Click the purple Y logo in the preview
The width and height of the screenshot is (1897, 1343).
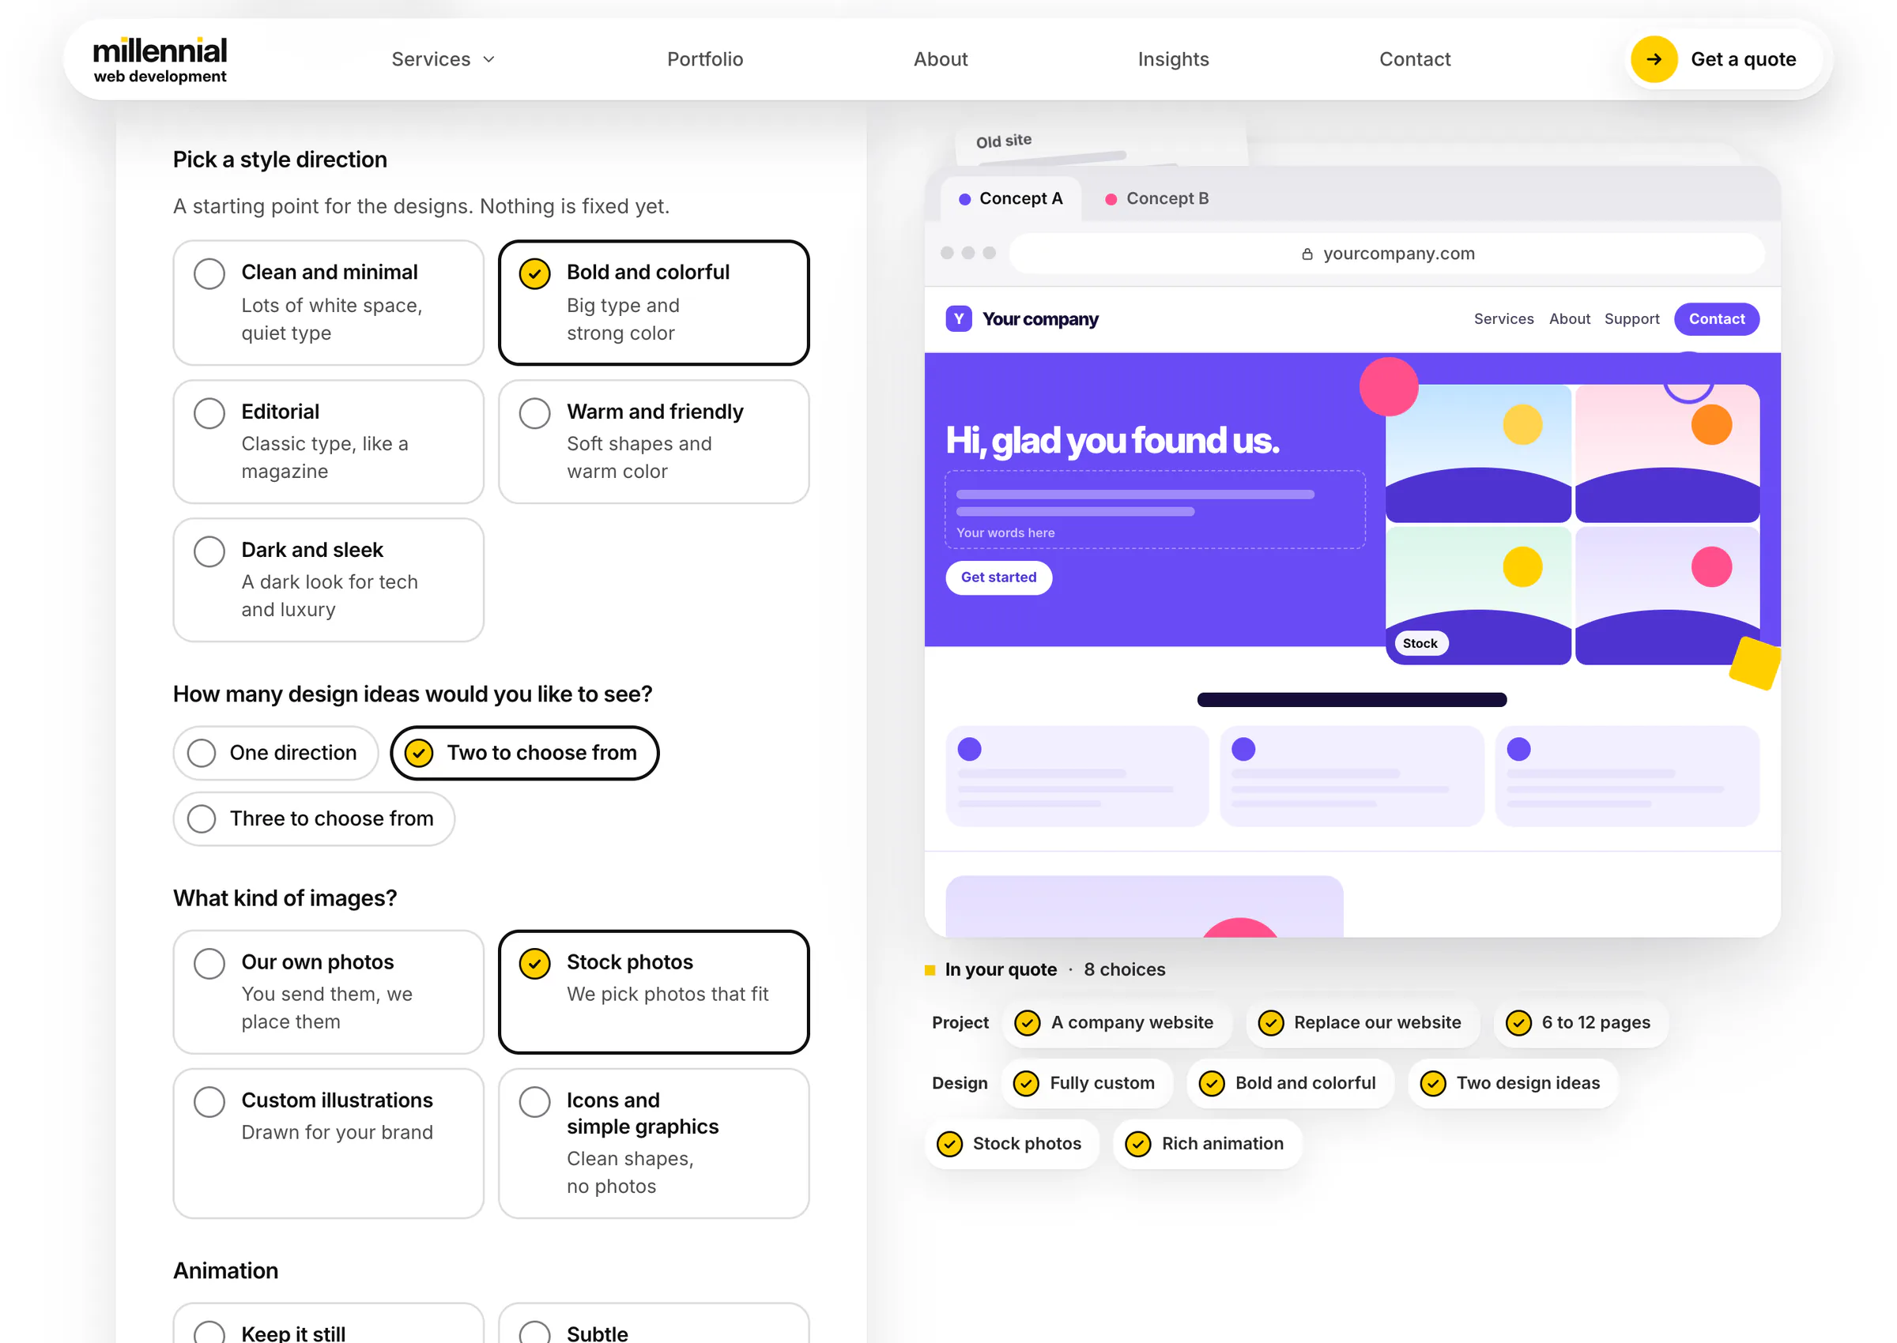pos(958,318)
